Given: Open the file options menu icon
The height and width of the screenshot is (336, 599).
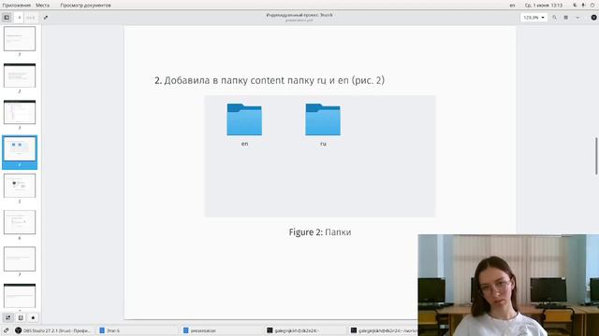Looking at the screenshot, I should [565, 18].
